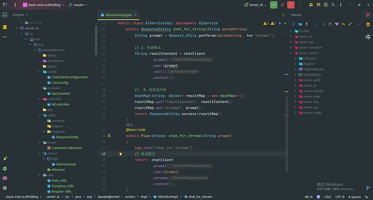Image resolution: width=373 pixels, height=200 pixels.
Task: Click line separator CRLF in status bar
Action: 328,197
